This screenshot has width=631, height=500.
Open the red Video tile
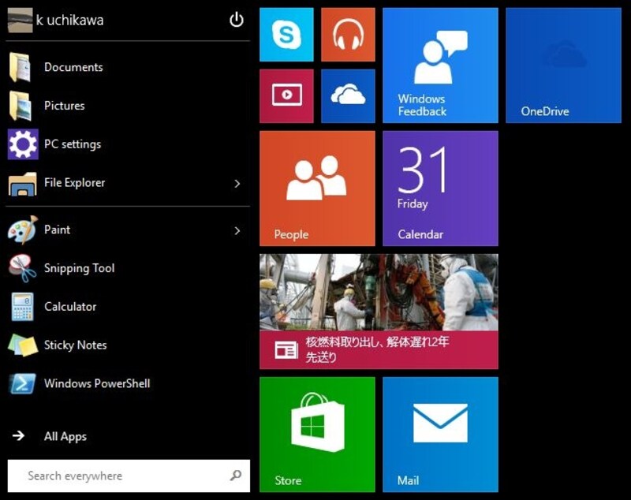[x=286, y=96]
